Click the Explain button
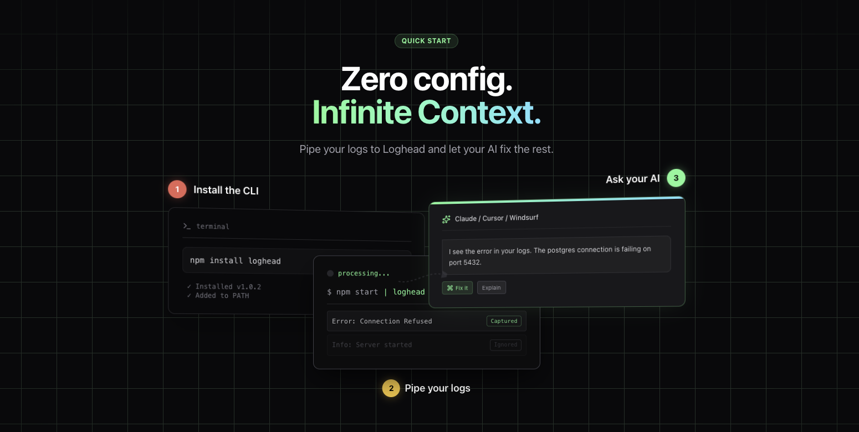 (491, 287)
